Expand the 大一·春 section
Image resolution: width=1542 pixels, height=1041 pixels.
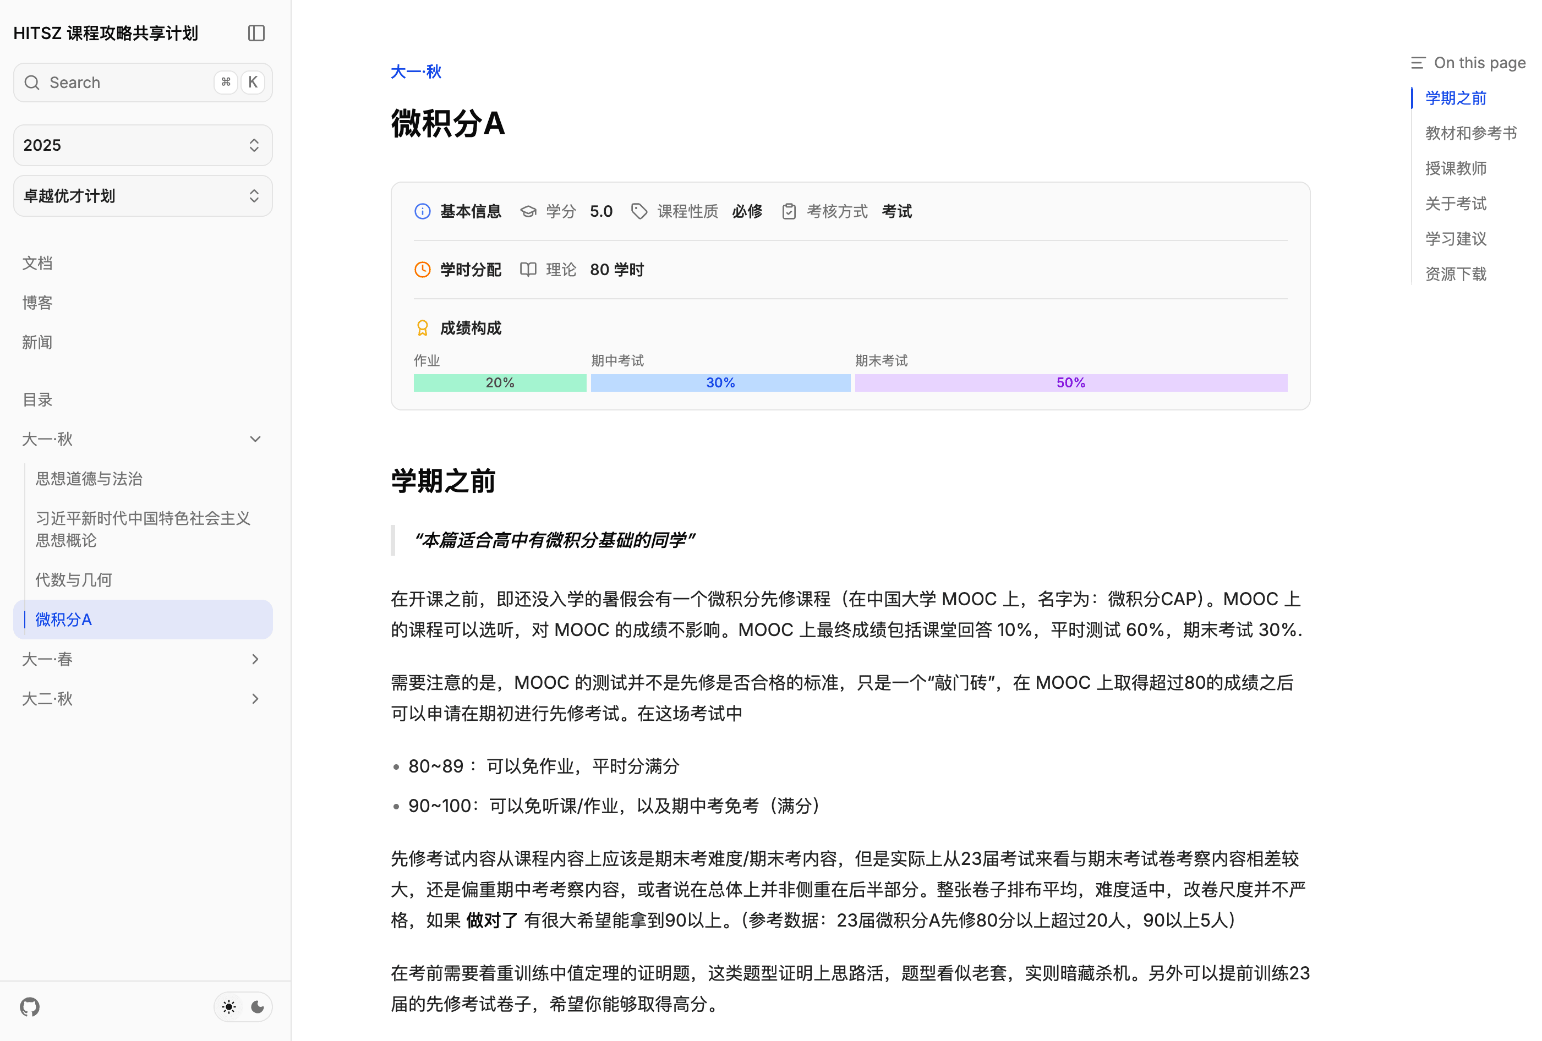(x=143, y=660)
